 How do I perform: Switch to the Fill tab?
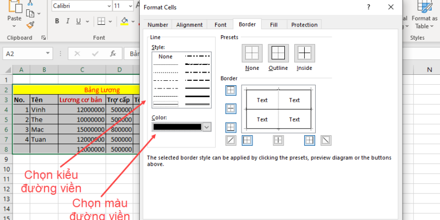(273, 25)
